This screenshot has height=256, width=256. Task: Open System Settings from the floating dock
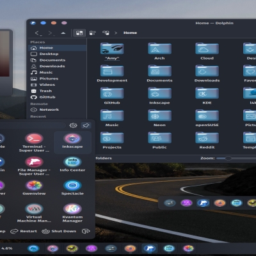(x=170, y=203)
